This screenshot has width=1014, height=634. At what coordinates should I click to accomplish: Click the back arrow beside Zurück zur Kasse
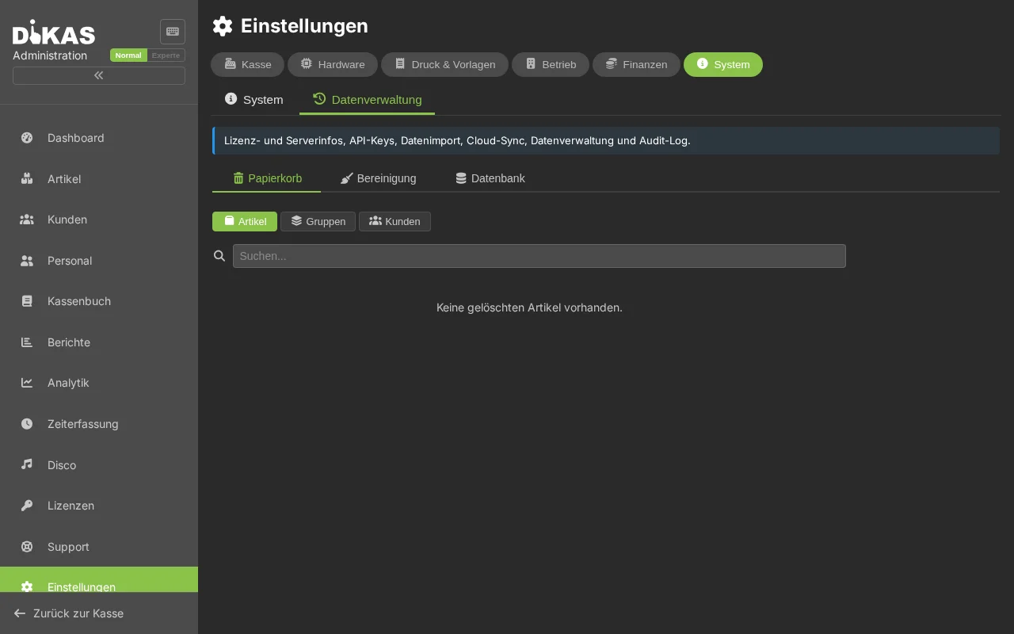[x=20, y=613]
